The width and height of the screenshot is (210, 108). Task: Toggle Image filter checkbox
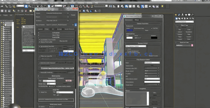pyautogui.click(x=39, y=92)
